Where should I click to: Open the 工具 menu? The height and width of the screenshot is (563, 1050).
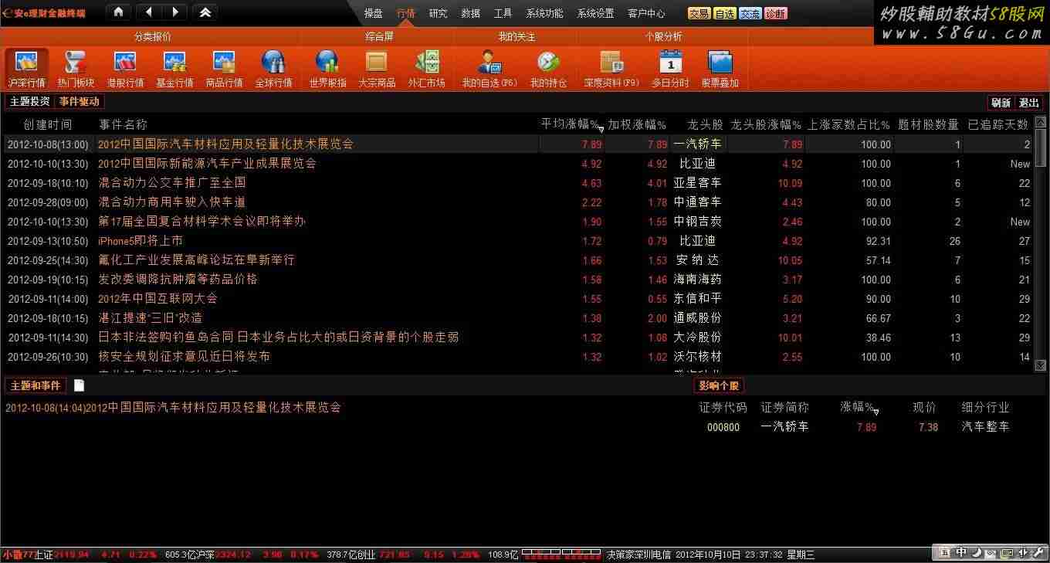(503, 13)
